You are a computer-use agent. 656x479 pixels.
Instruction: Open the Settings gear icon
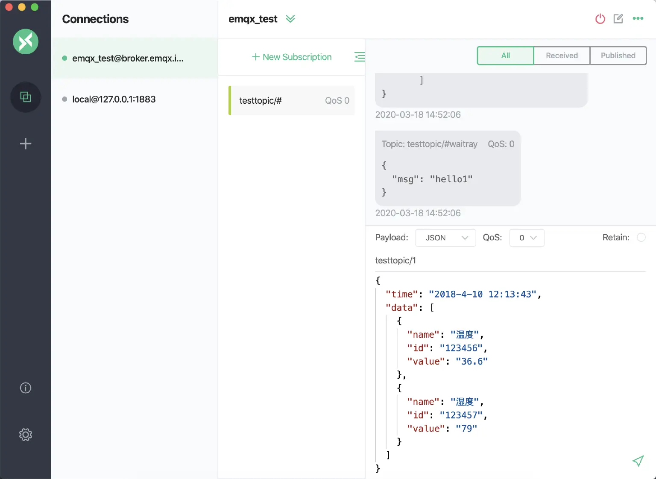[x=26, y=435]
